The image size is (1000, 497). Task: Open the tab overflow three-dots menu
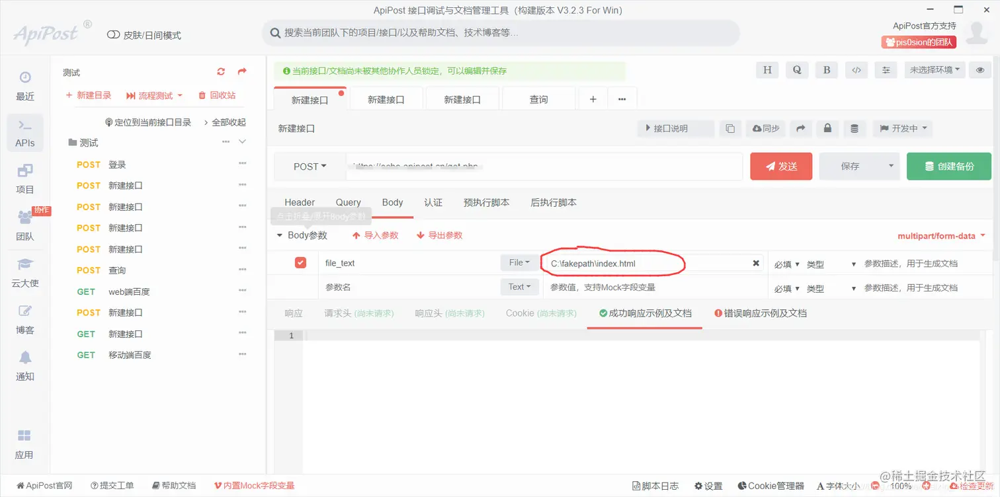point(622,99)
